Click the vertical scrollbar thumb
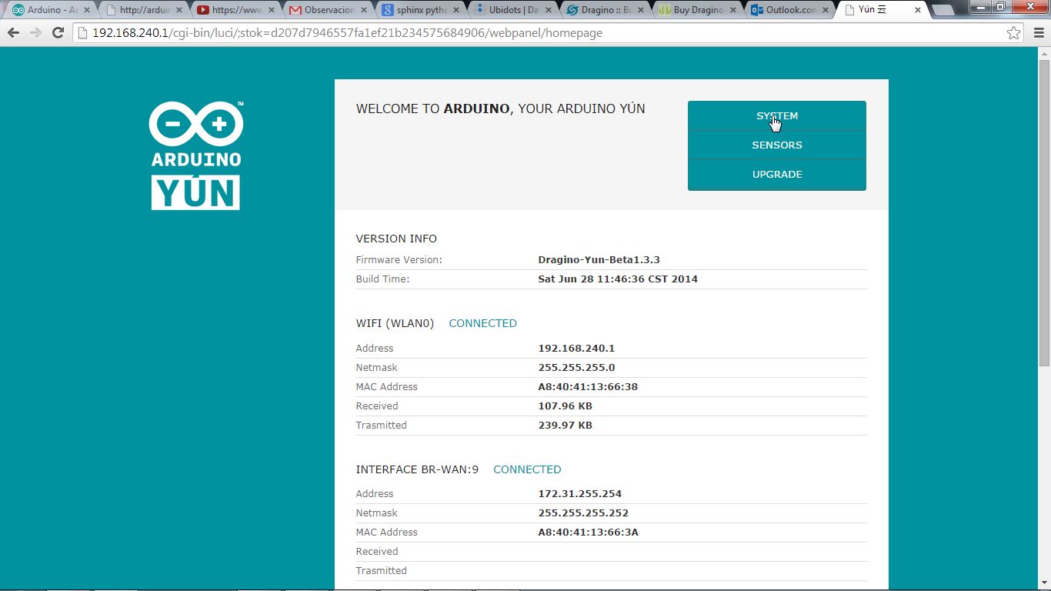Viewport: 1051px width, 591px height. click(1044, 213)
